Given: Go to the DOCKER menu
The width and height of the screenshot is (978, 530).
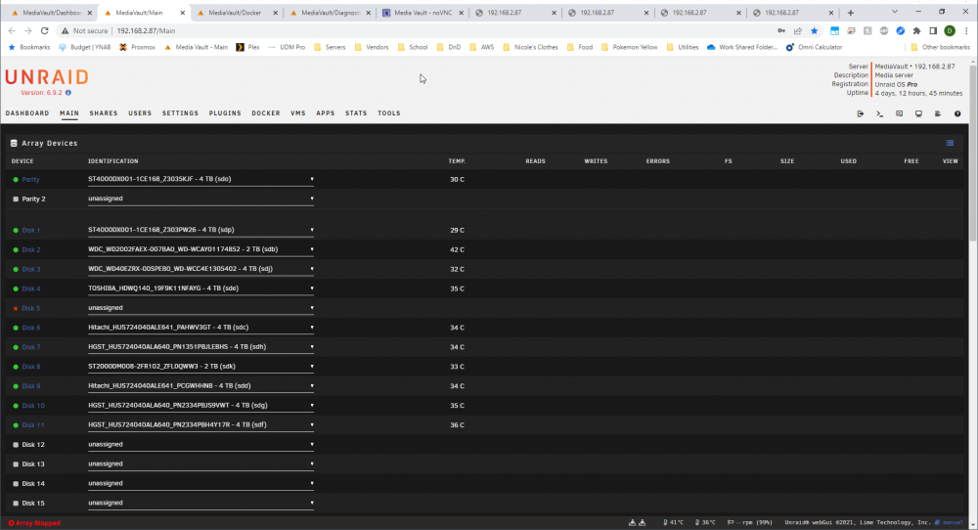Looking at the screenshot, I should 266,112.
